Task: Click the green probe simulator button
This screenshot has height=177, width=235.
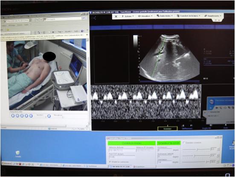Action: pyautogui.click(x=168, y=143)
